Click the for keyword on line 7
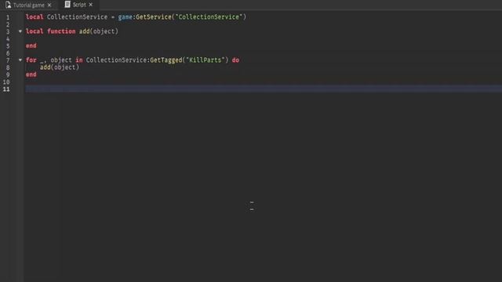The height and width of the screenshot is (282, 502). tap(31, 60)
